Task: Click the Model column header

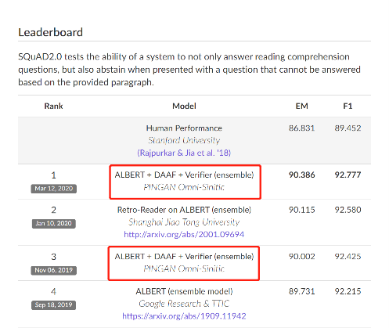Action: tap(184, 106)
